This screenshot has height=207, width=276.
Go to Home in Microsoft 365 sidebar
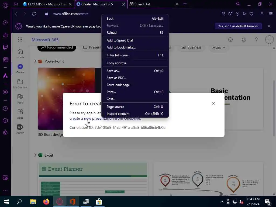(20, 54)
